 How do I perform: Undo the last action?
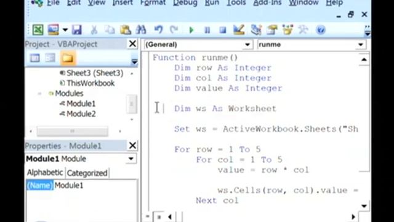coord(158,30)
